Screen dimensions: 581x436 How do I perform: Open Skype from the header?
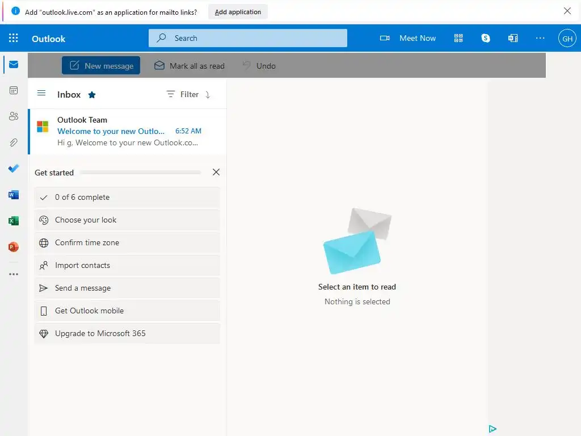click(x=486, y=38)
